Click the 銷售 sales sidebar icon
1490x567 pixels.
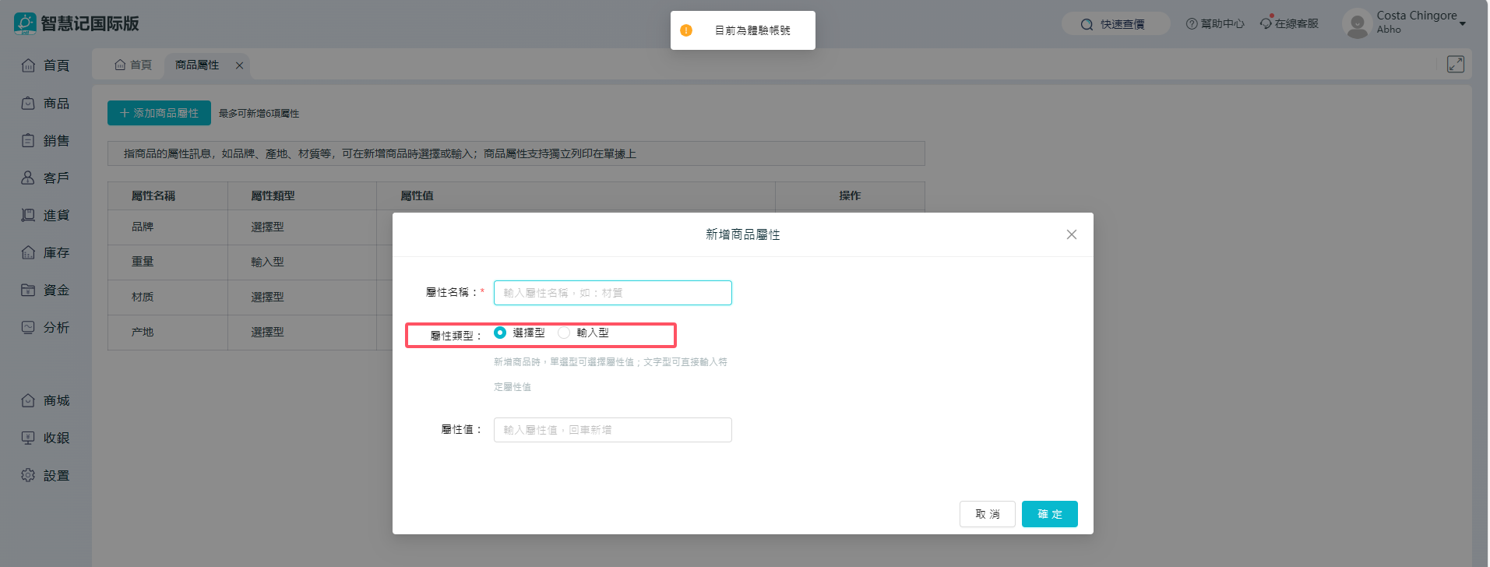point(28,141)
